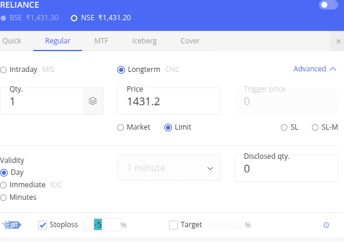344x242 pixels.
Task: Close the order window with X
Action: tap(338, 41)
